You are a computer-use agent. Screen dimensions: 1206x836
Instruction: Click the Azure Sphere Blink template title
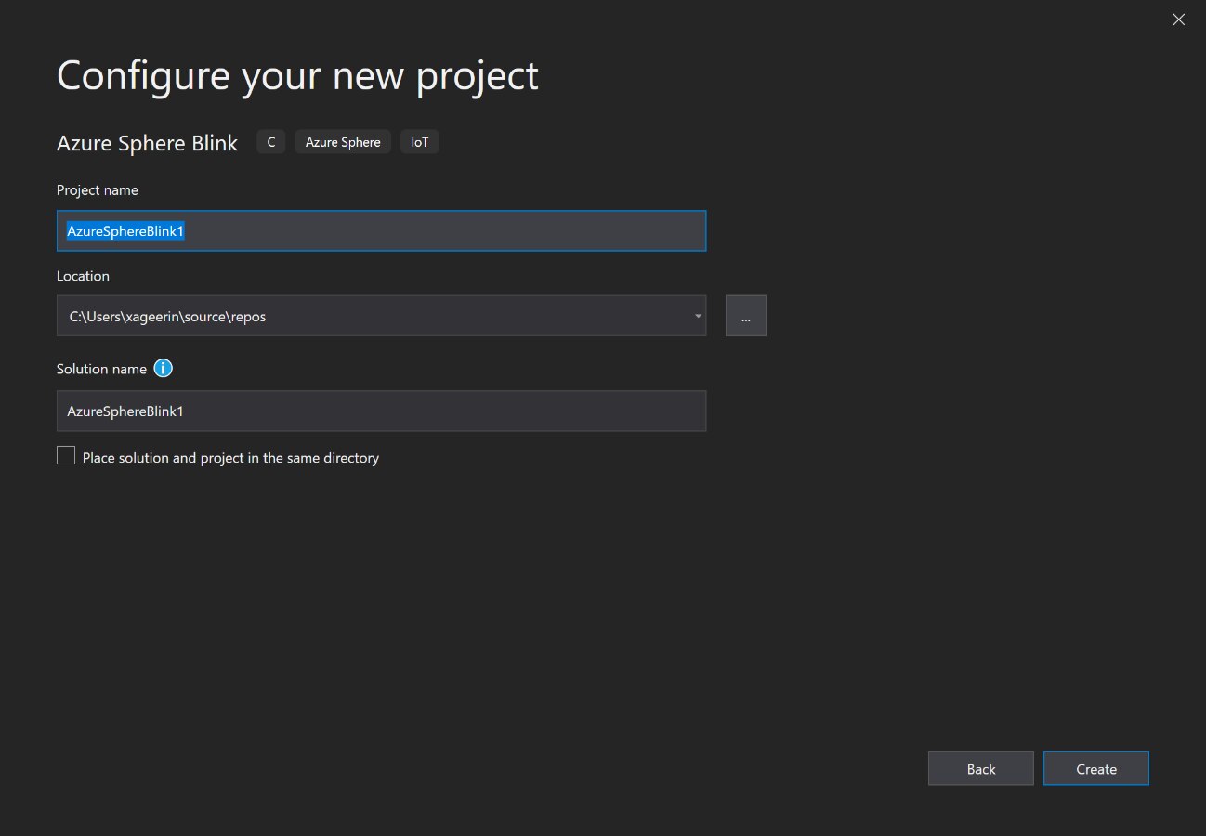click(147, 143)
